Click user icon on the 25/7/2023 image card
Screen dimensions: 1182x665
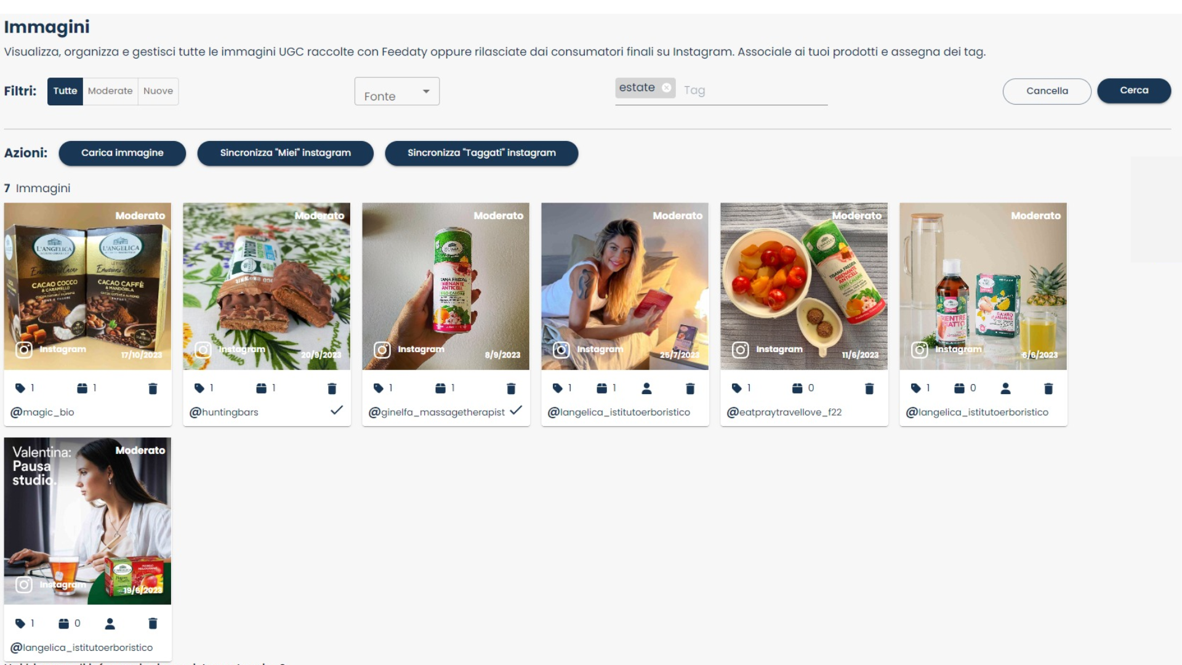(x=646, y=389)
